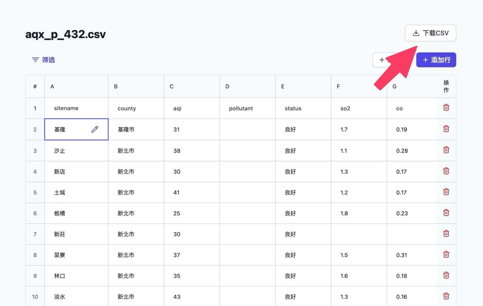Delete row 6 板橋 with trash icon
The width and height of the screenshot is (483, 306).
click(x=446, y=213)
